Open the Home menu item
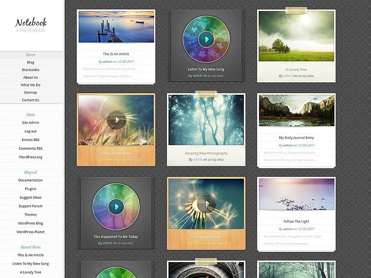Image resolution: width=371 pixels, height=278 pixels. 30,55
